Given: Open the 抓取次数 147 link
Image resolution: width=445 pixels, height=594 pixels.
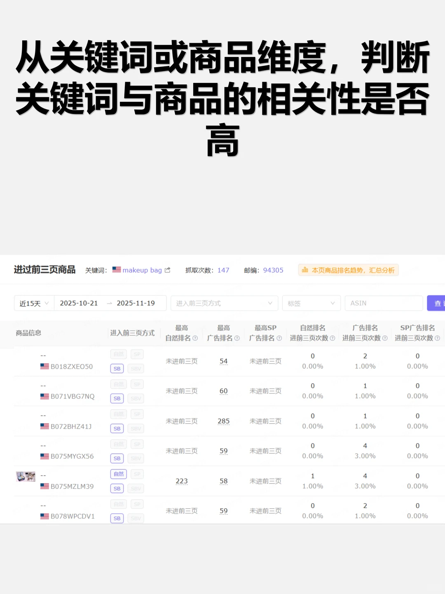Looking at the screenshot, I should click(223, 270).
